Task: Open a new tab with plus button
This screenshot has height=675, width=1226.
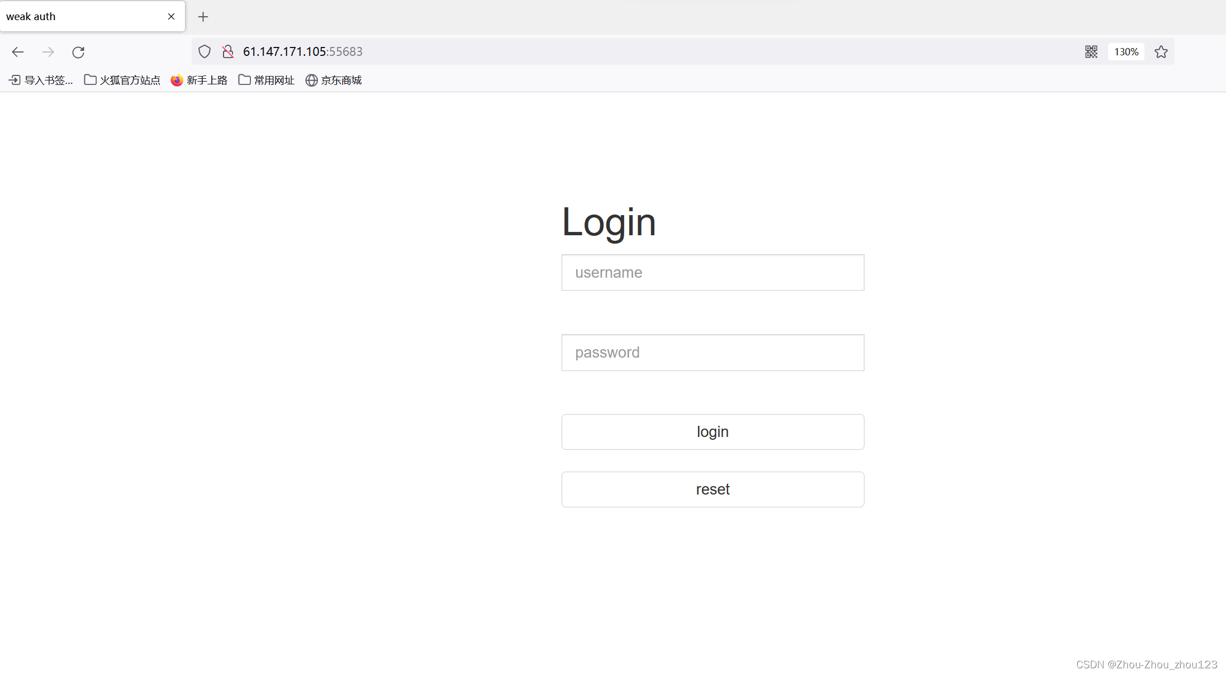Action: 203,17
